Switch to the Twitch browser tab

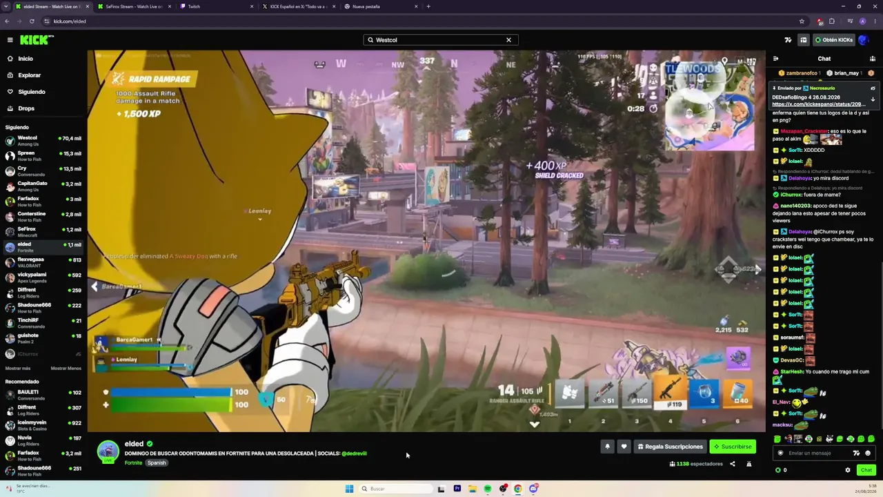coord(216,7)
